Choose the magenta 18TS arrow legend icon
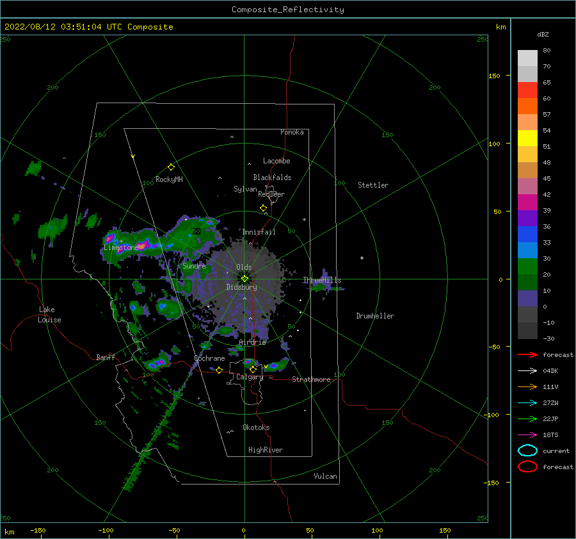The height and width of the screenshot is (539, 576). (x=527, y=435)
